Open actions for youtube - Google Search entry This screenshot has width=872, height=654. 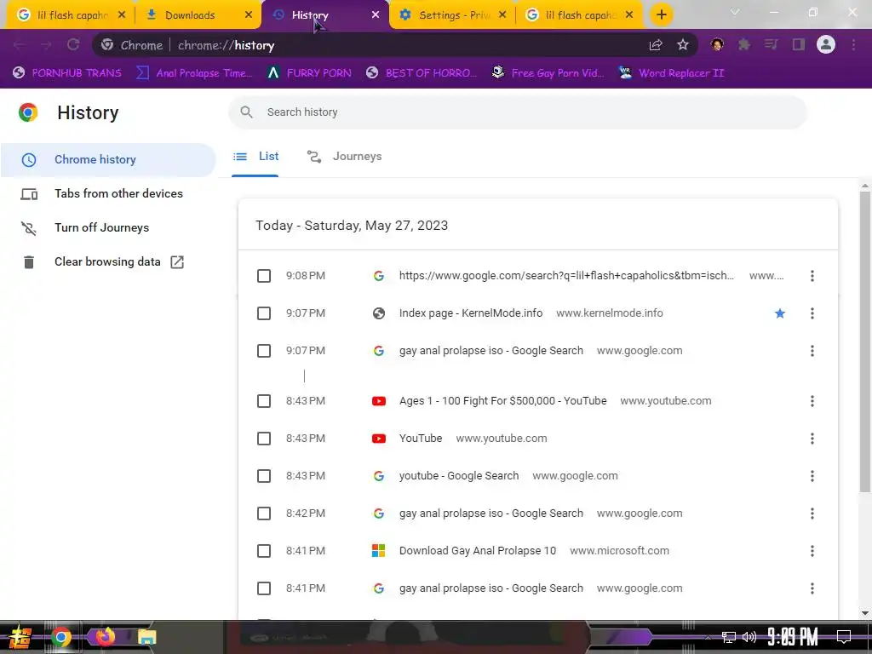click(812, 476)
